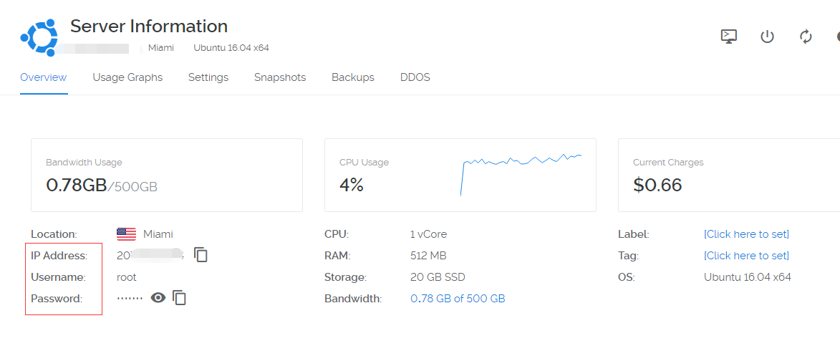Open the server console view icon
This screenshot has height=351, width=840.
[729, 37]
